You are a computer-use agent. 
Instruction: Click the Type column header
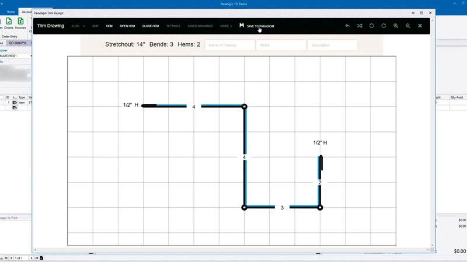point(22,97)
